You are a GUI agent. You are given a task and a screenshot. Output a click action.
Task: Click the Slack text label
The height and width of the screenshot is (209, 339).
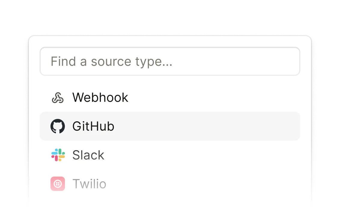[x=88, y=155]
